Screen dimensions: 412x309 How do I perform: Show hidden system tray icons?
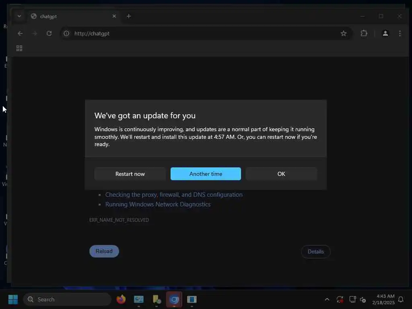click(x=327, y=299)
